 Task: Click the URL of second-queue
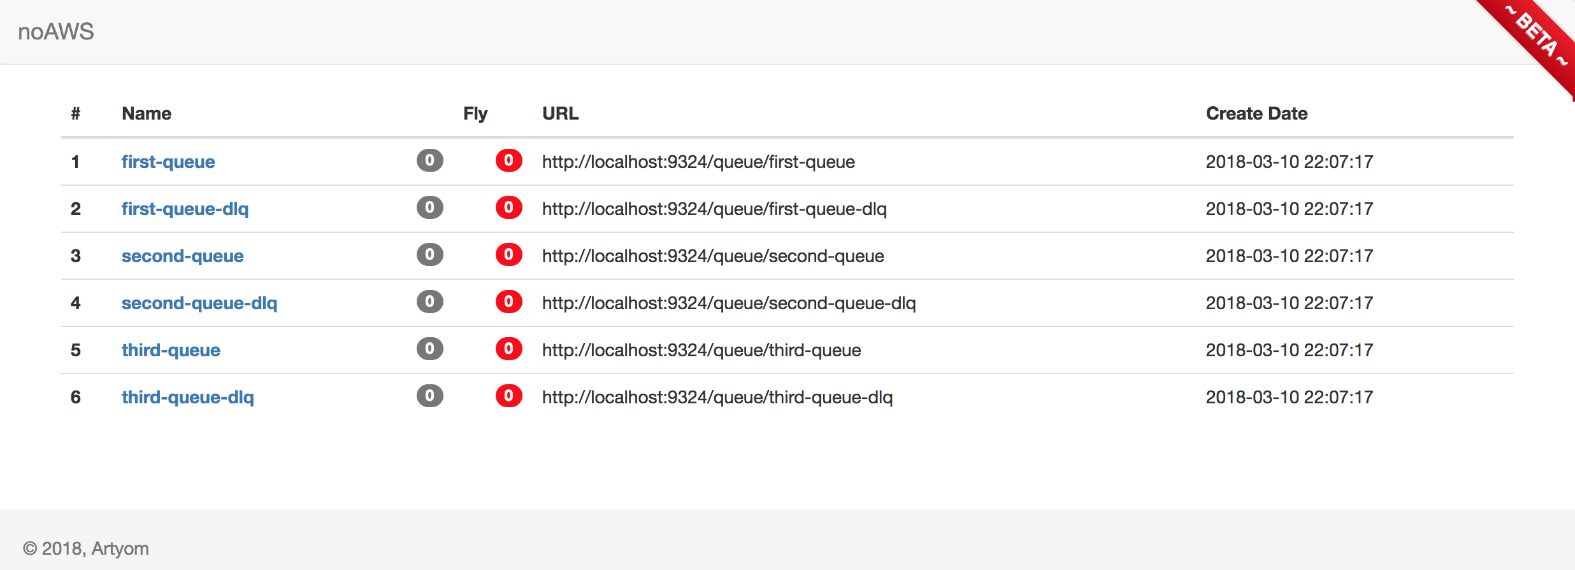coord(712,256)
